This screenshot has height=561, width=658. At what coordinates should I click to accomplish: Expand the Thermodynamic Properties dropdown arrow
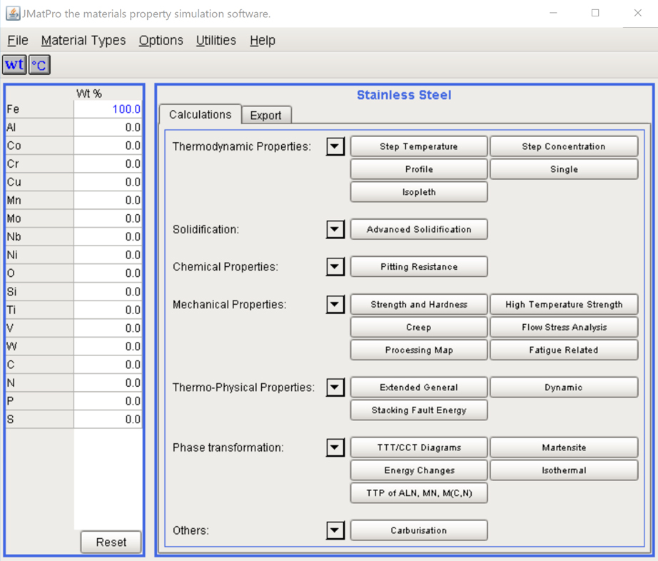point(335,146)
